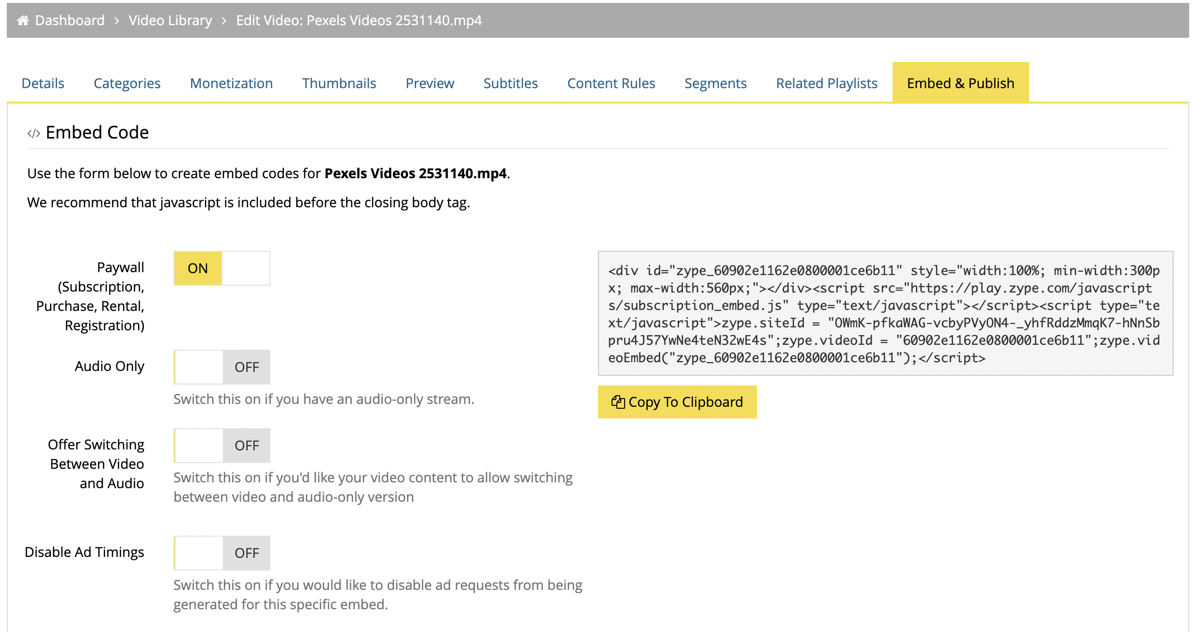Go to the Video Library breadcrumb
This screenshot has height=632, width=1193.
(x=170, y=20)
